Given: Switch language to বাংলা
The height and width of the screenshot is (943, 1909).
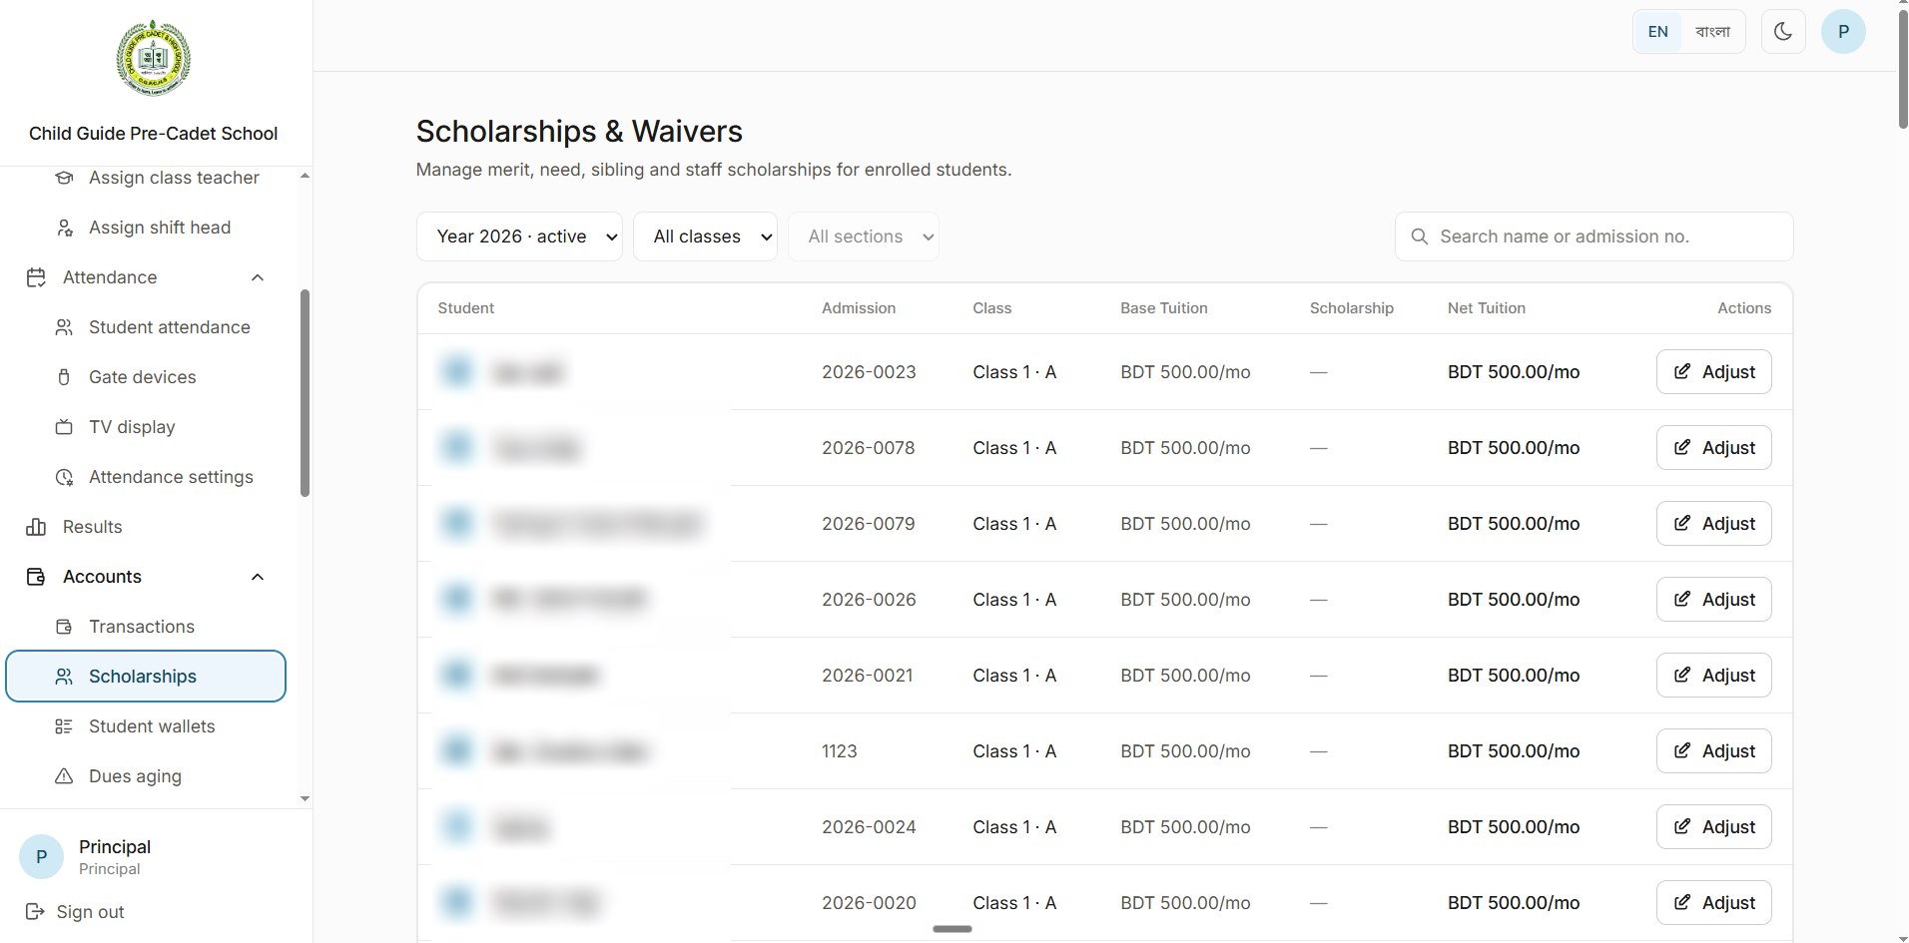Looking at the screenshot, I should tap(1713, 32).
